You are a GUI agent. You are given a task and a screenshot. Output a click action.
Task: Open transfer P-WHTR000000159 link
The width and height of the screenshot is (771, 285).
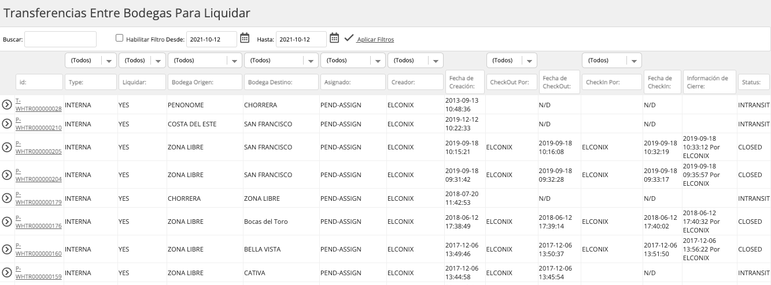pos(38,272)
